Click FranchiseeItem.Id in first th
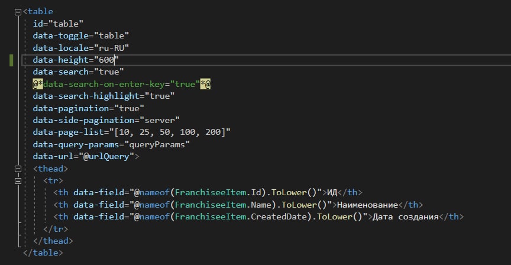The width and height of the screenshot is (511, 265). click(x=218, y=193)
